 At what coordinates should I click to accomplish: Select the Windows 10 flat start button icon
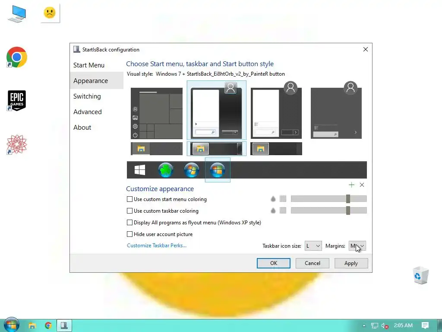coord(140,170)
